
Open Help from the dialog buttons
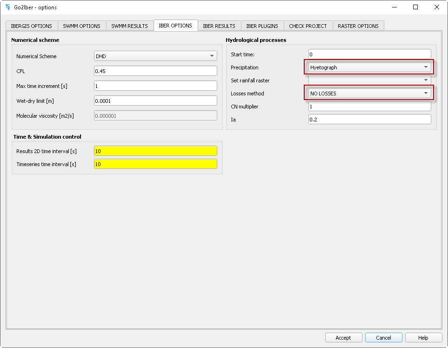(x=423, y=338)
